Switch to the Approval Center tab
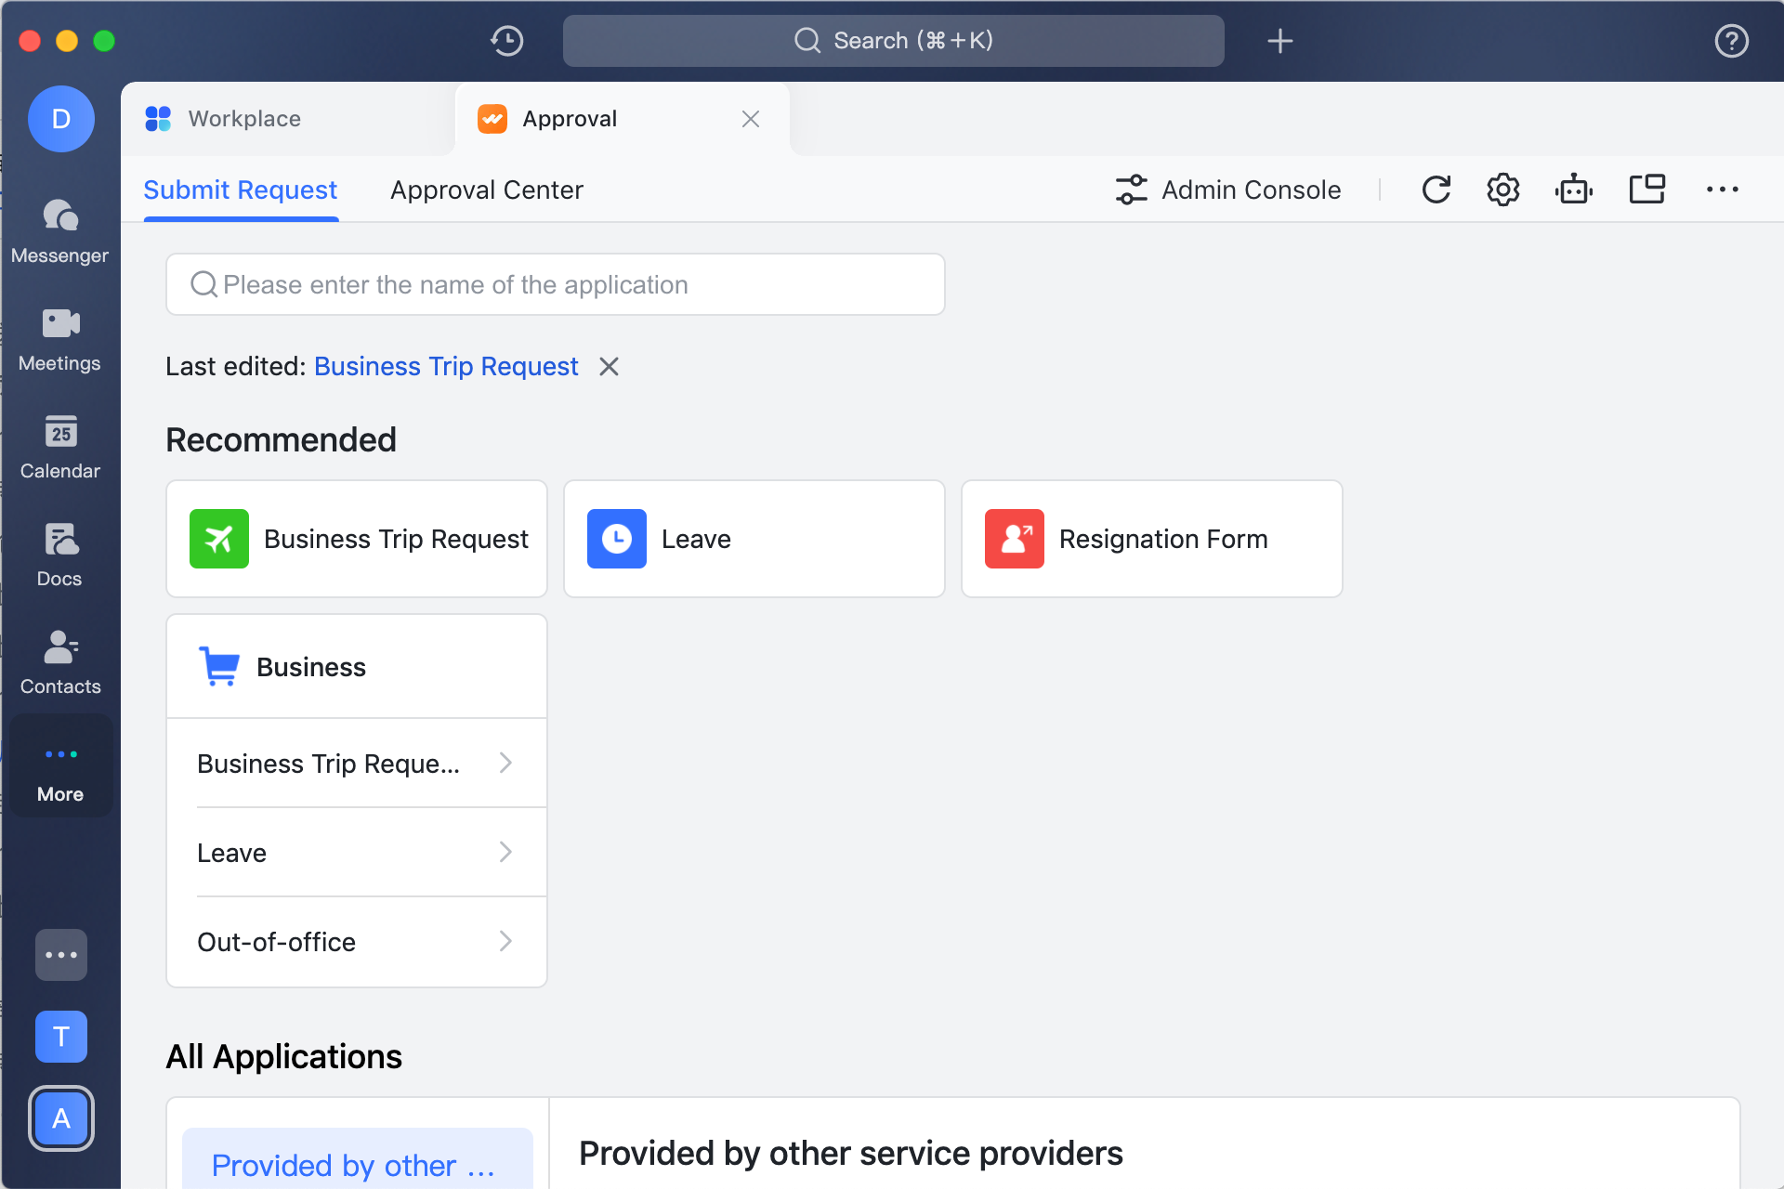1784x1189 pixels. (x=486, y=189)
